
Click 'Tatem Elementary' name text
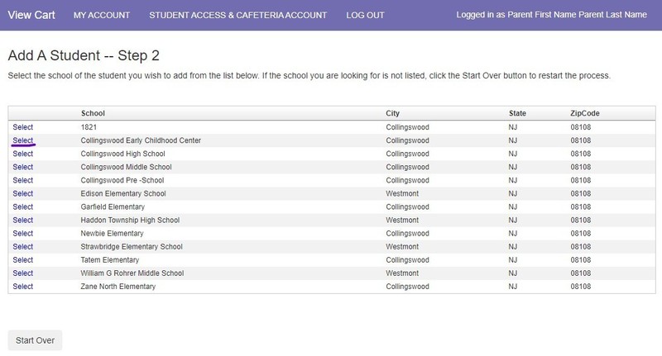pos(110,260)
